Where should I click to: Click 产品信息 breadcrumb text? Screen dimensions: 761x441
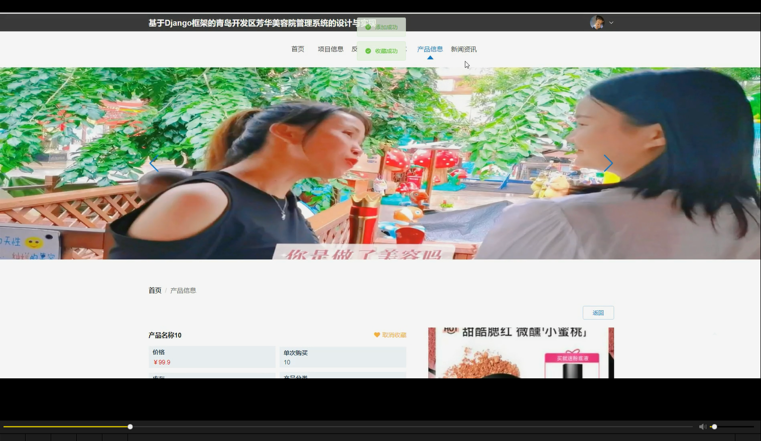(x=183, y=291)
